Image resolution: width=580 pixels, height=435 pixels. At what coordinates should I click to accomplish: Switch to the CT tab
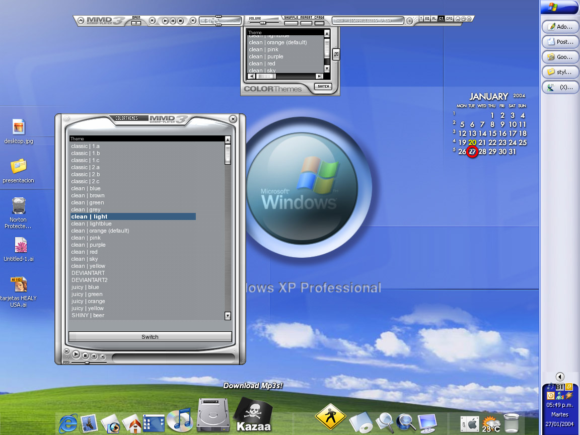pyautogui.click(x=441, y=19)
